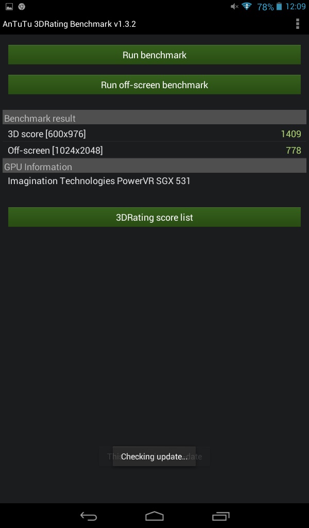Open the three-dot overflow menu
The image size is (309, 528).
click(x=297, y=24)
